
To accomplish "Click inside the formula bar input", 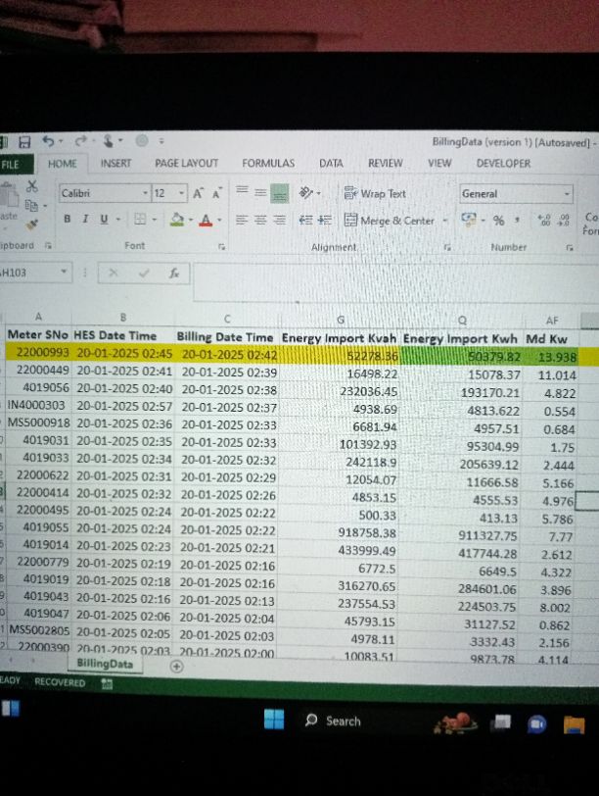I will (395, 280).
